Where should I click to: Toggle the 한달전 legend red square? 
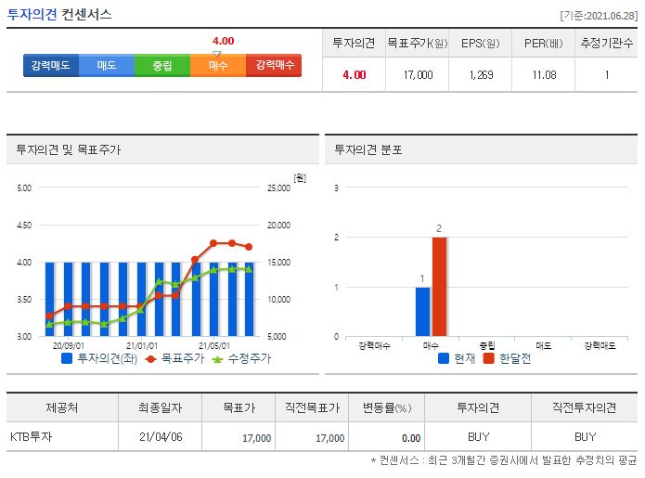(488, 358)
